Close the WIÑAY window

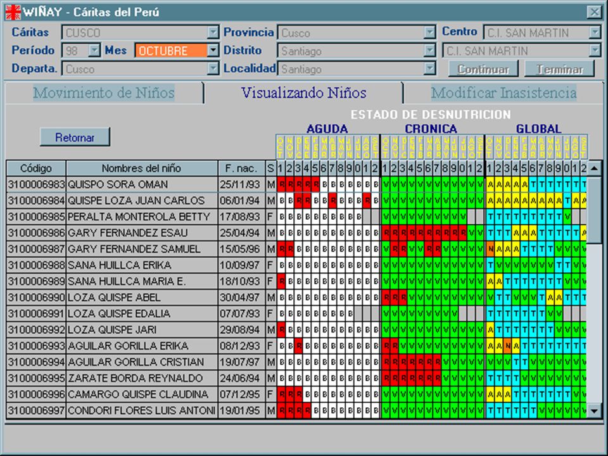[x=594, y=12]
